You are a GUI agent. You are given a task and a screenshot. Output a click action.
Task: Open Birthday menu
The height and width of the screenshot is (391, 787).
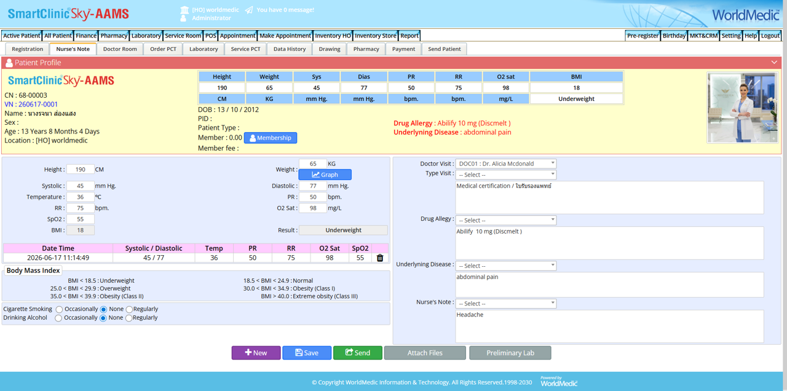pos(674,36)
